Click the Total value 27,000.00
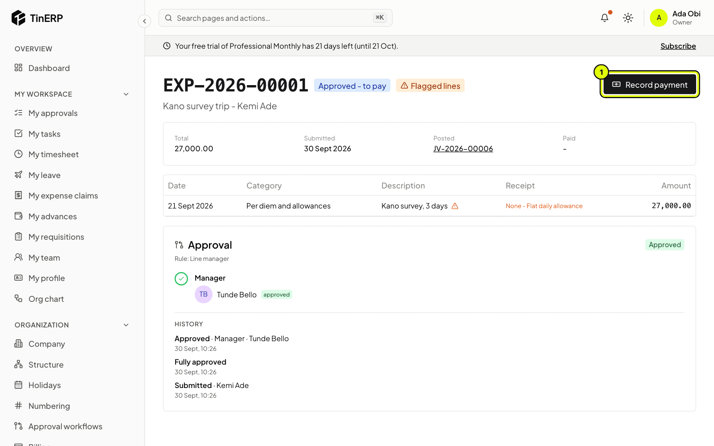This screenshot has height=446, width=714. tap(194, 149)
